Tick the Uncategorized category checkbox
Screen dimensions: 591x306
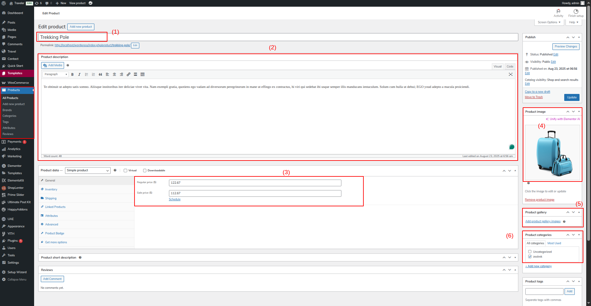pyautogui.click(x=530, y=252)
